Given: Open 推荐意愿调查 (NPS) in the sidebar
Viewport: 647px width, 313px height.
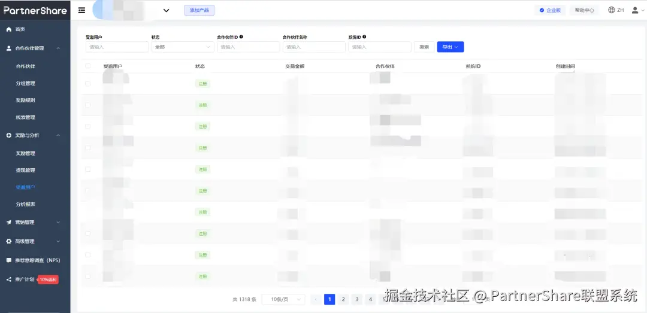Looking at the screenshot, I should point(38,260).
